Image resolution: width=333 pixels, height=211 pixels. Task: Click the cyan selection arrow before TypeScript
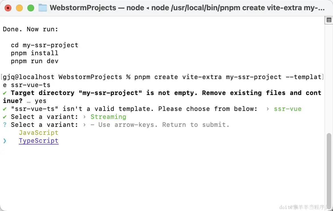coord(5,141)
